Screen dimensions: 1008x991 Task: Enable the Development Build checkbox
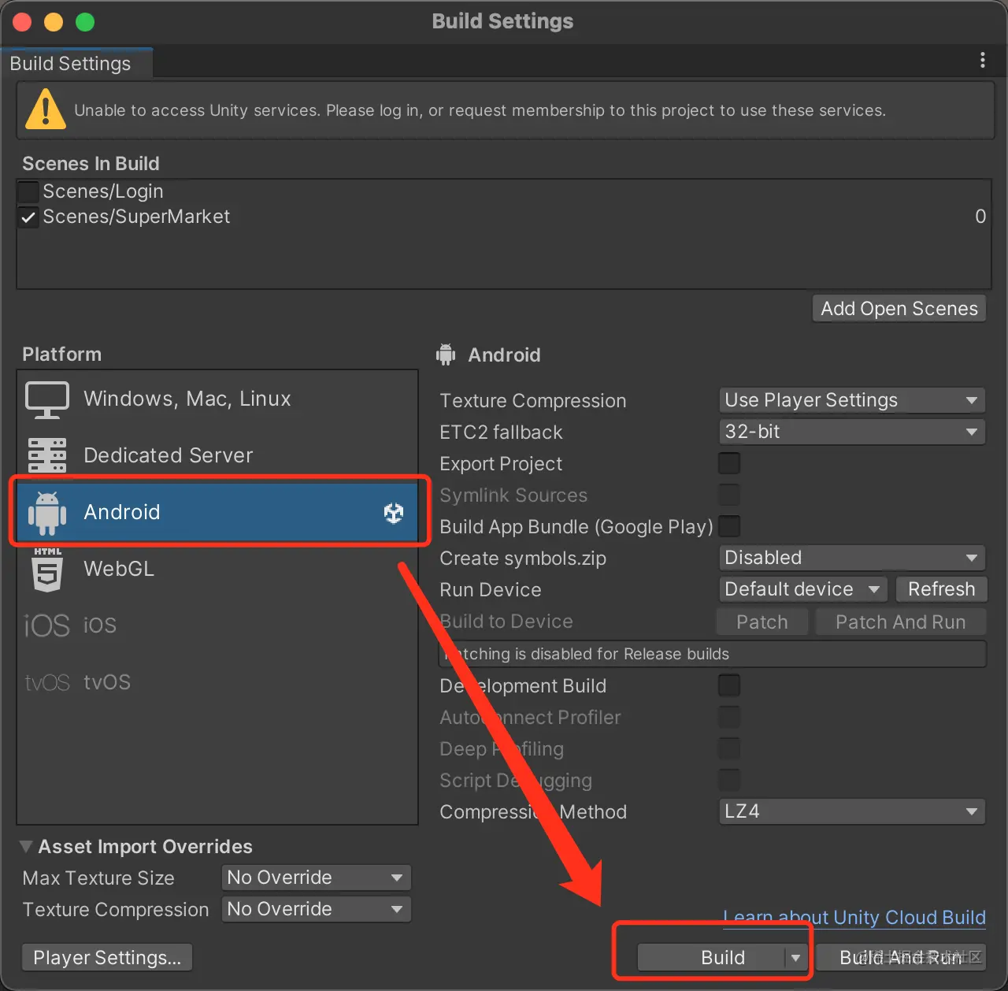pos(729,685)
